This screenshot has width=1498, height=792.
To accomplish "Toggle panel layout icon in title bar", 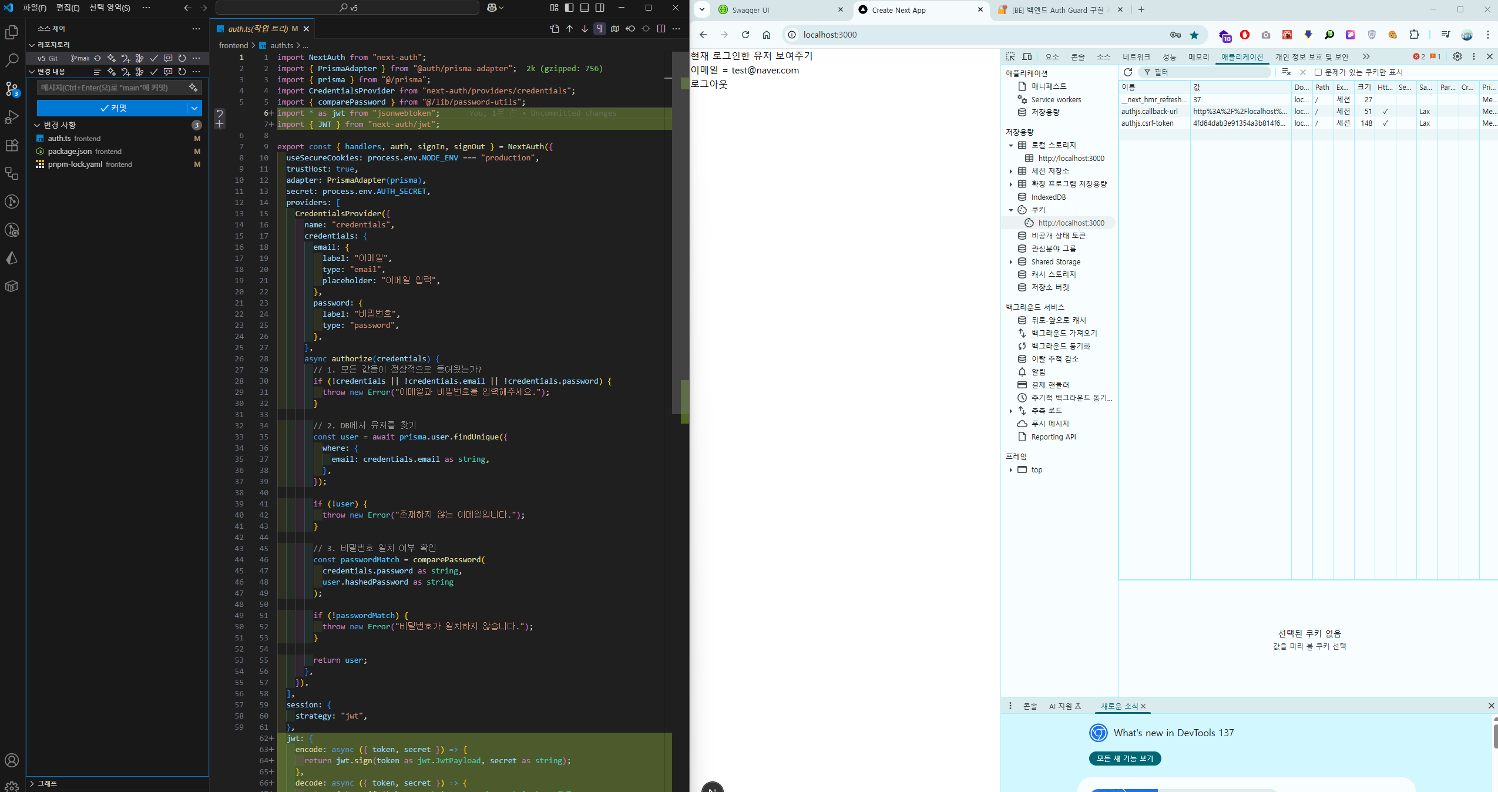I will (x=585, y=8).
